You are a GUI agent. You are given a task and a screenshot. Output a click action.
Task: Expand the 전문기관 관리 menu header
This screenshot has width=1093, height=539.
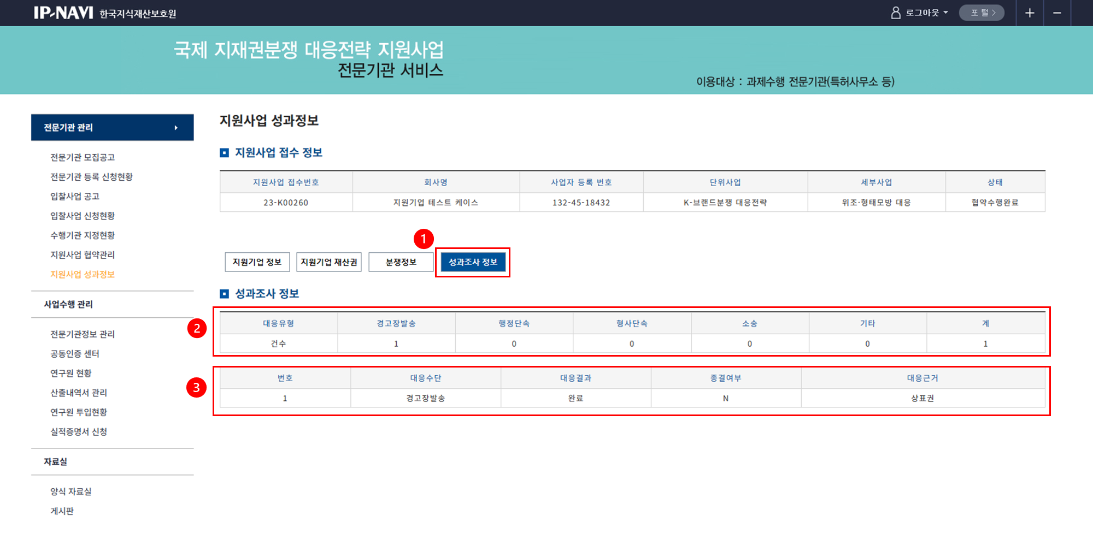pos(112,127)
